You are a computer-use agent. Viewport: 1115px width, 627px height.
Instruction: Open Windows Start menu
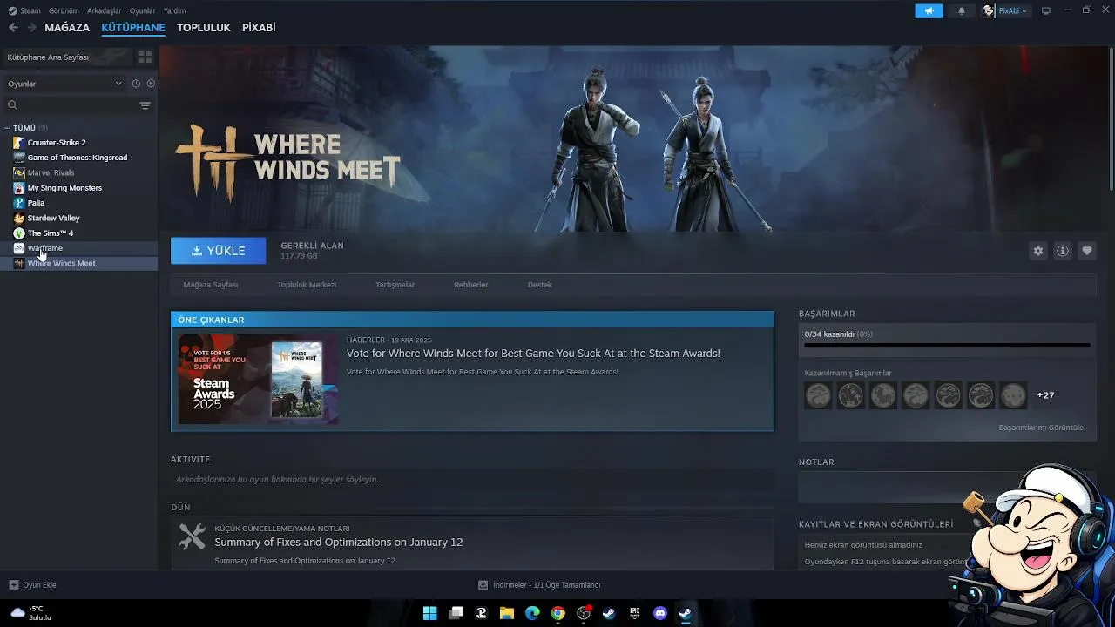pyautogui.click(x=429, y=613)
